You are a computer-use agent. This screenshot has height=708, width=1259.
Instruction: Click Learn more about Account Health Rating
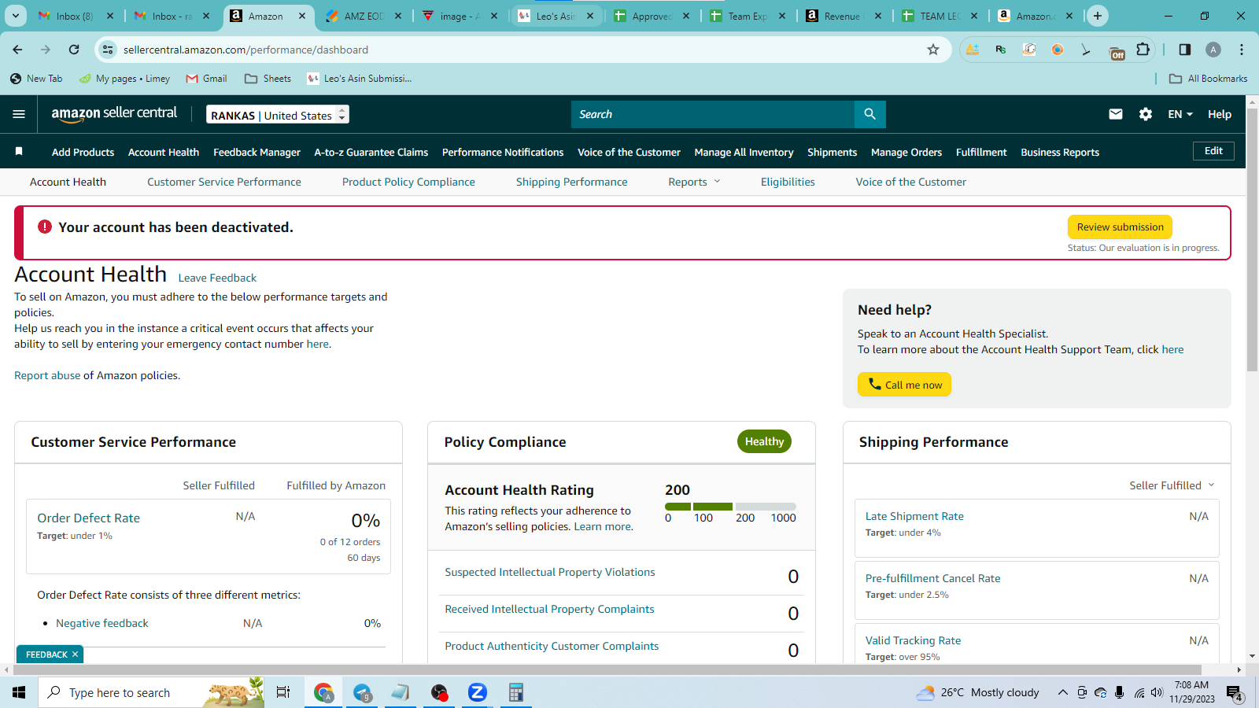[x=602, y=526]
